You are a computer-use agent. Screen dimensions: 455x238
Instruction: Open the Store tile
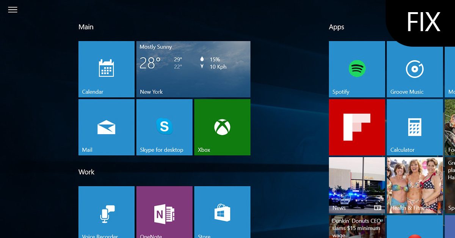click(x=222, y=212)
